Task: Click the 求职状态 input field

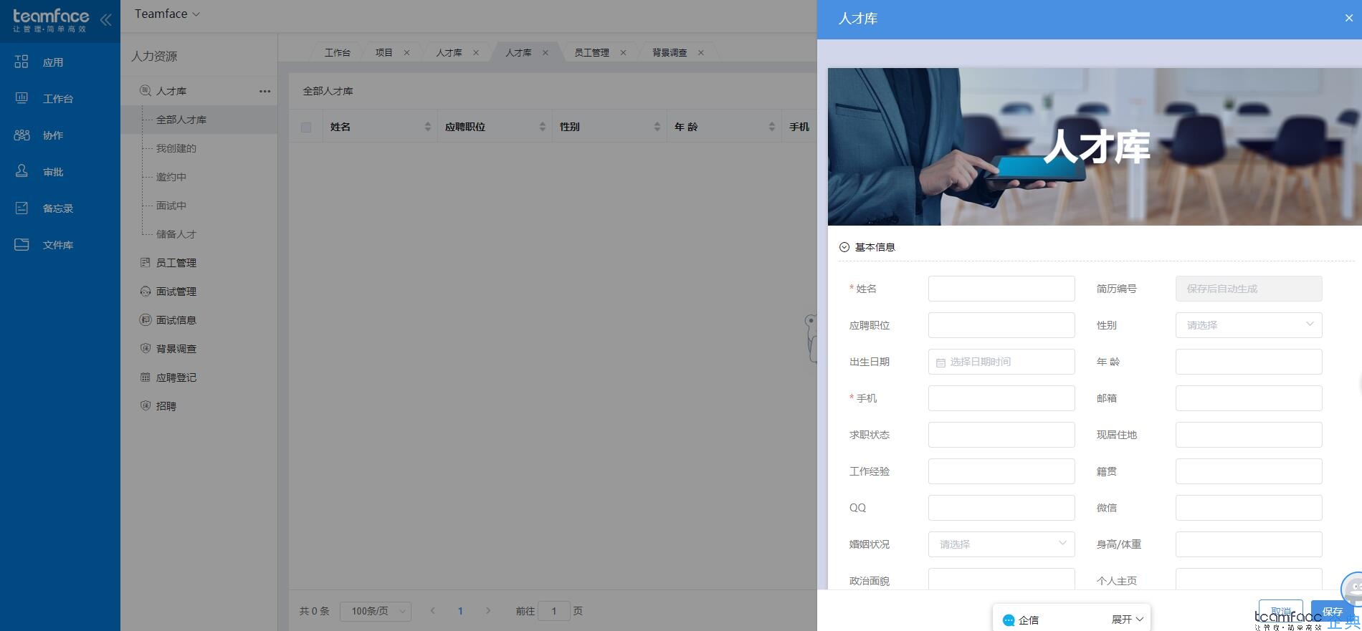Action: 1001,435
